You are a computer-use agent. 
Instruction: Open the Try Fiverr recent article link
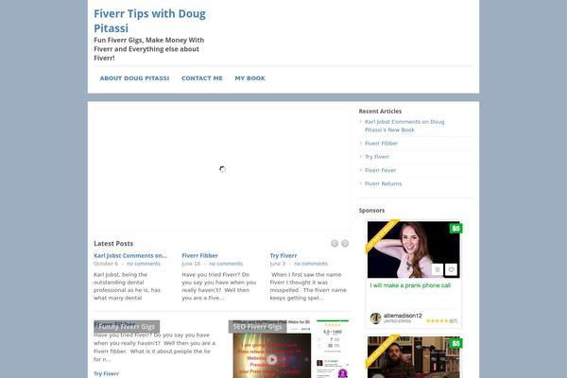[x=377, y=157]
